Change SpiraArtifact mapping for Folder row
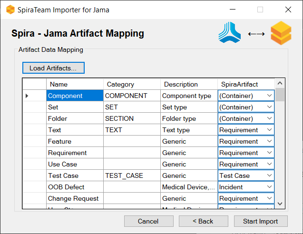The image size is (303, 234). tap(269, 118)
